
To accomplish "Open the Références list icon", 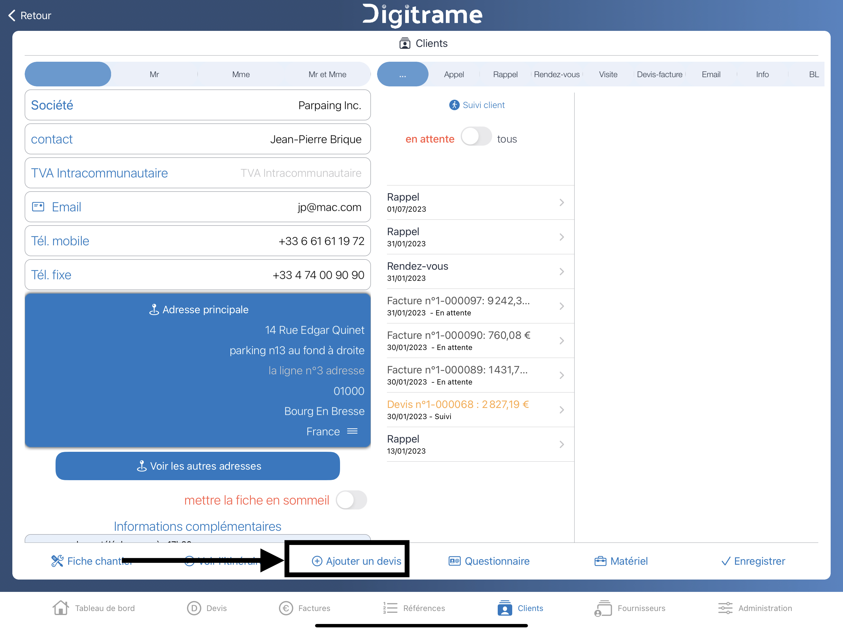I will [390, 608].
